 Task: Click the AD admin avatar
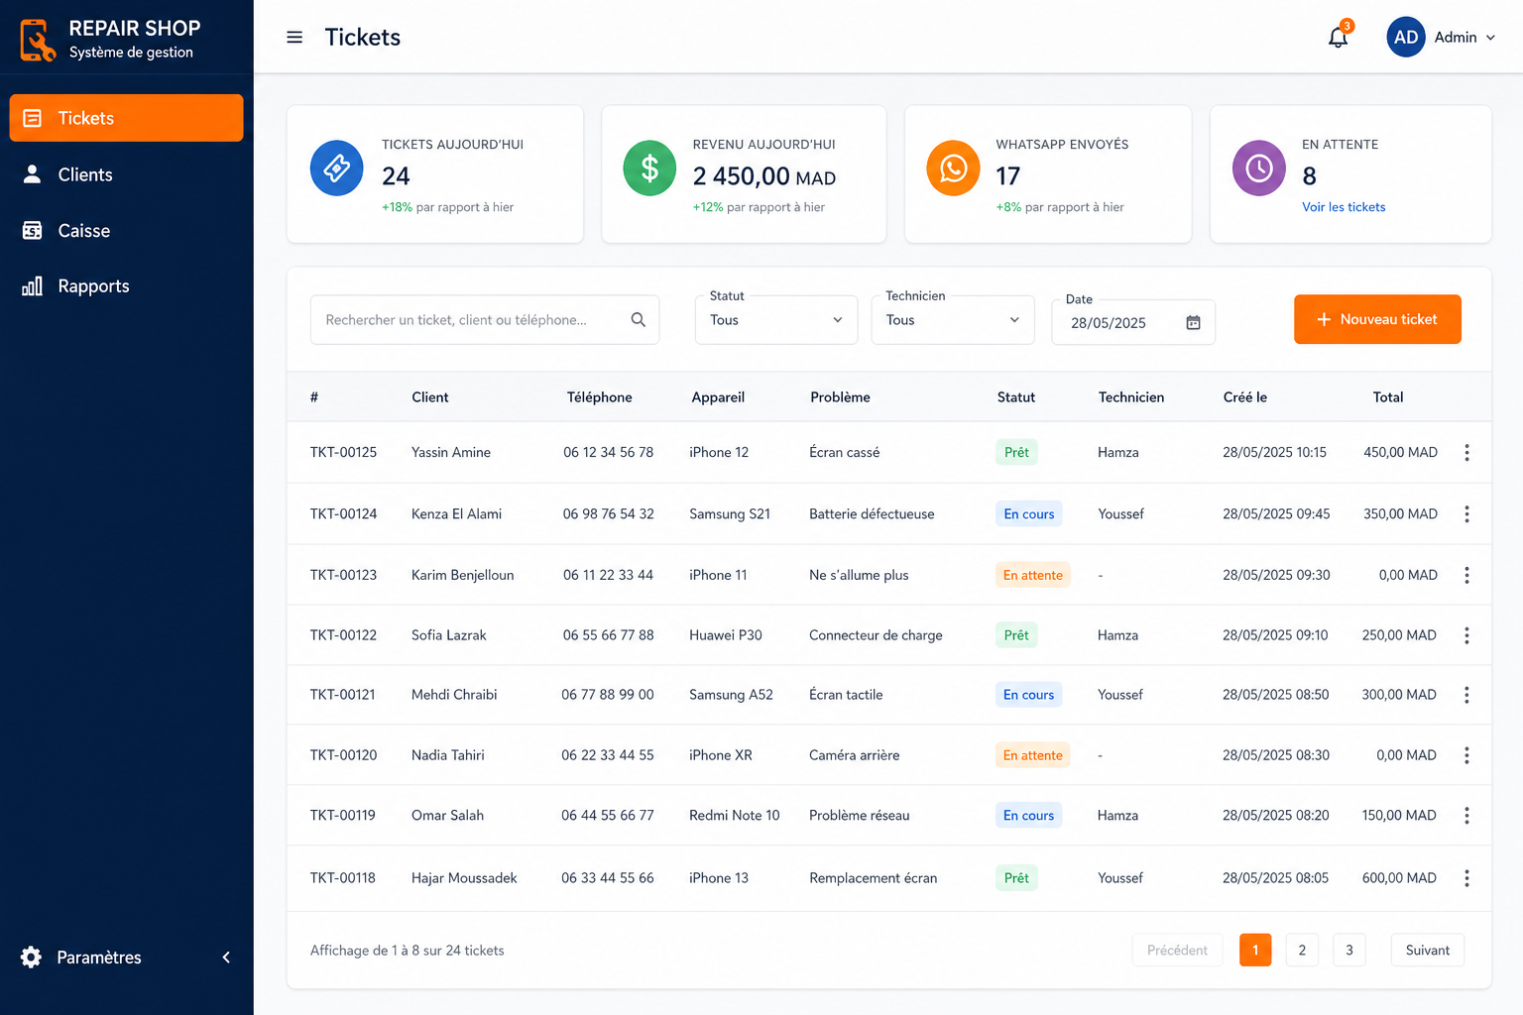coord(1406,37)
